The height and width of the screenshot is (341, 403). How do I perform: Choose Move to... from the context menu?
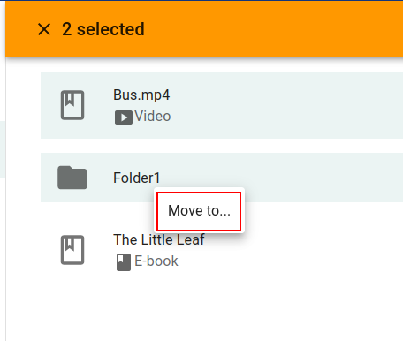[x=199, y=211]
